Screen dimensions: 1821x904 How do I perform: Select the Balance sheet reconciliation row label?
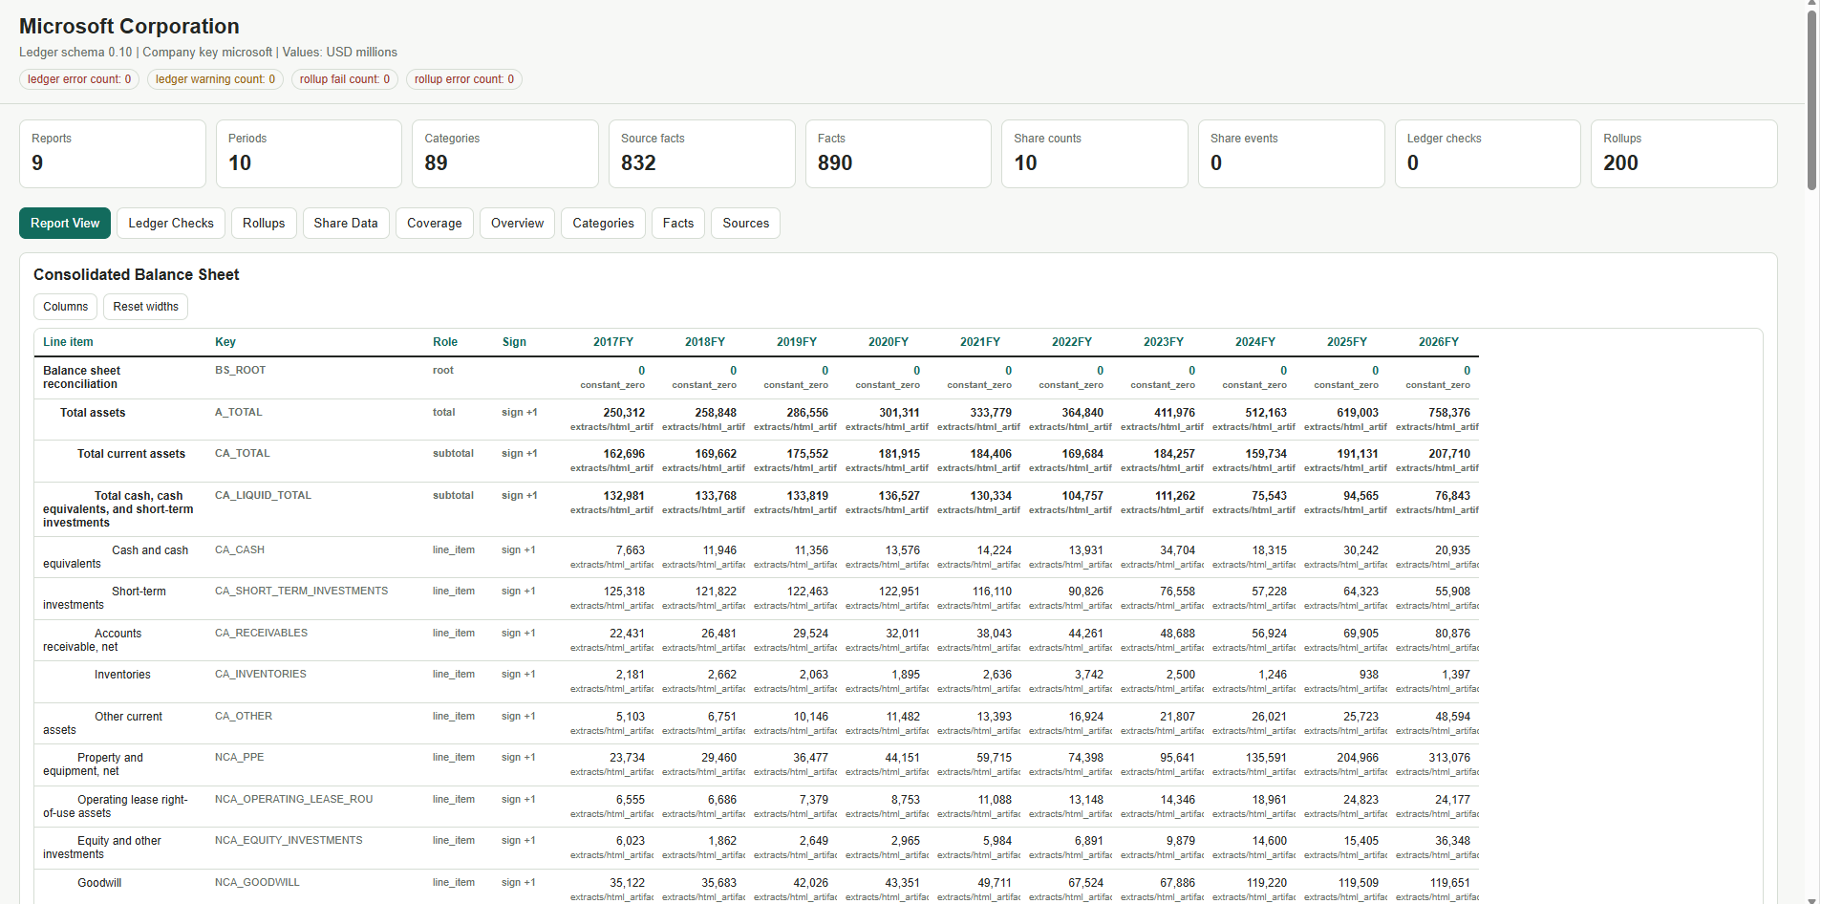(81, 377)
